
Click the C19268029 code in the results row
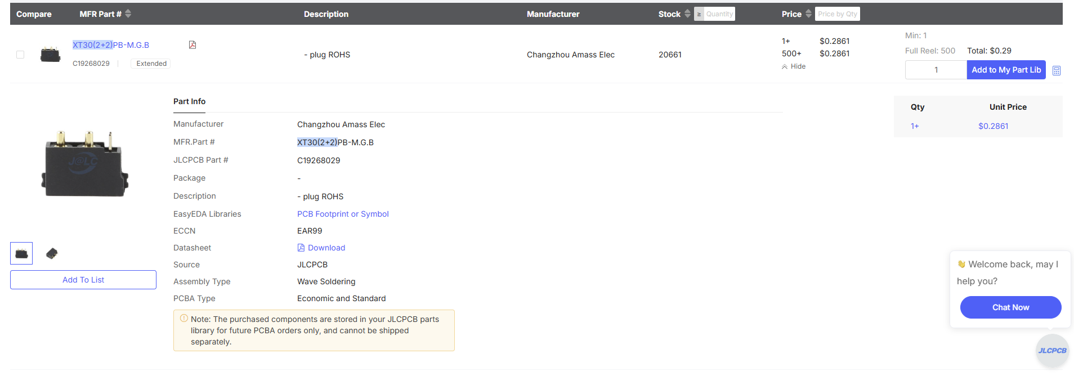(91, 64)
